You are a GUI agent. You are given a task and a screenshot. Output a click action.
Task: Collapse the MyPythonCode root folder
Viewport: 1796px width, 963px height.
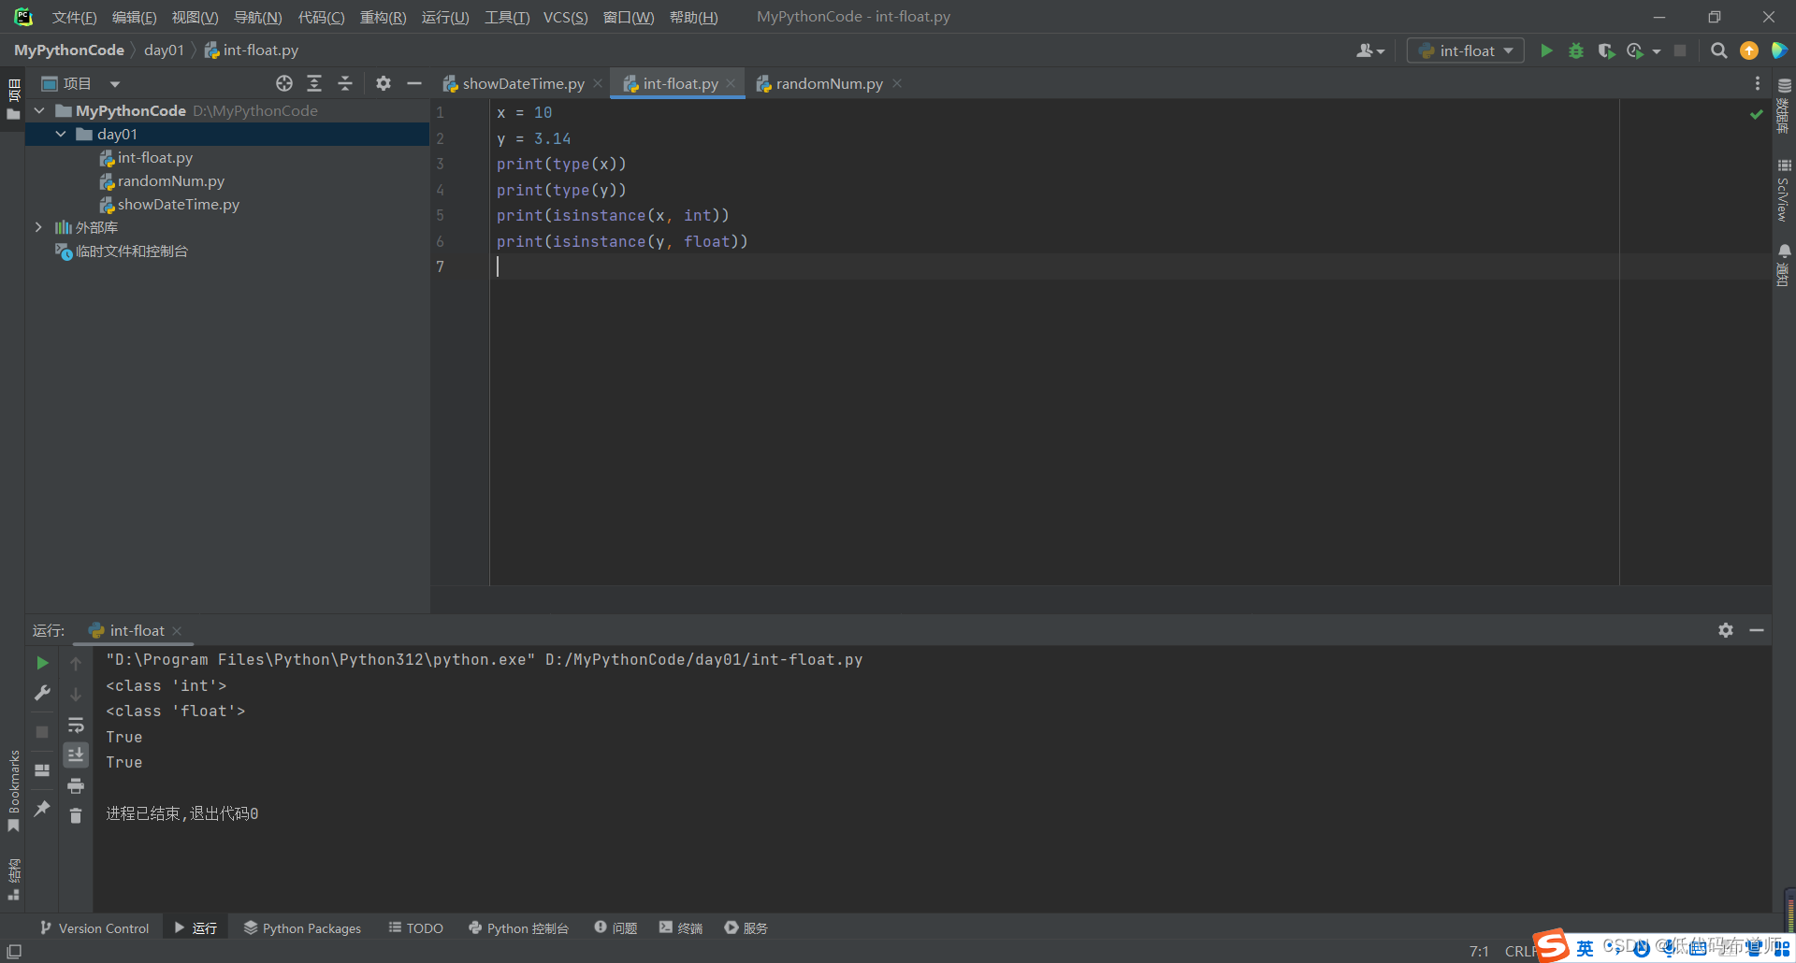tap(39, 110)
